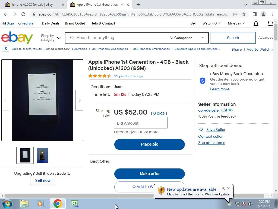278x209 pixels.
Task: Go forward with Chrome's forward arrow
Action: [x=15, y=14]
